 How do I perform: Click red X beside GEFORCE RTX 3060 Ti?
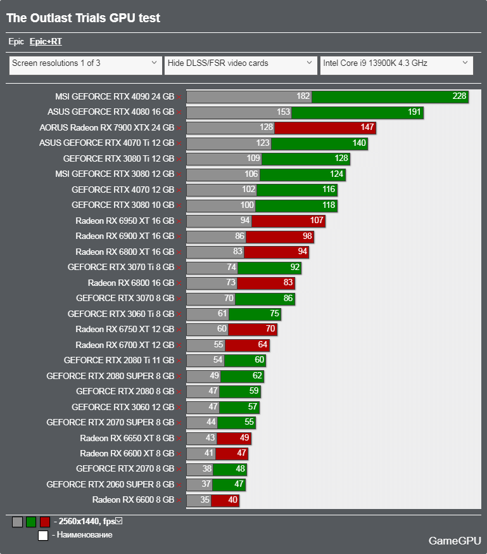click(x=179, y=314)
